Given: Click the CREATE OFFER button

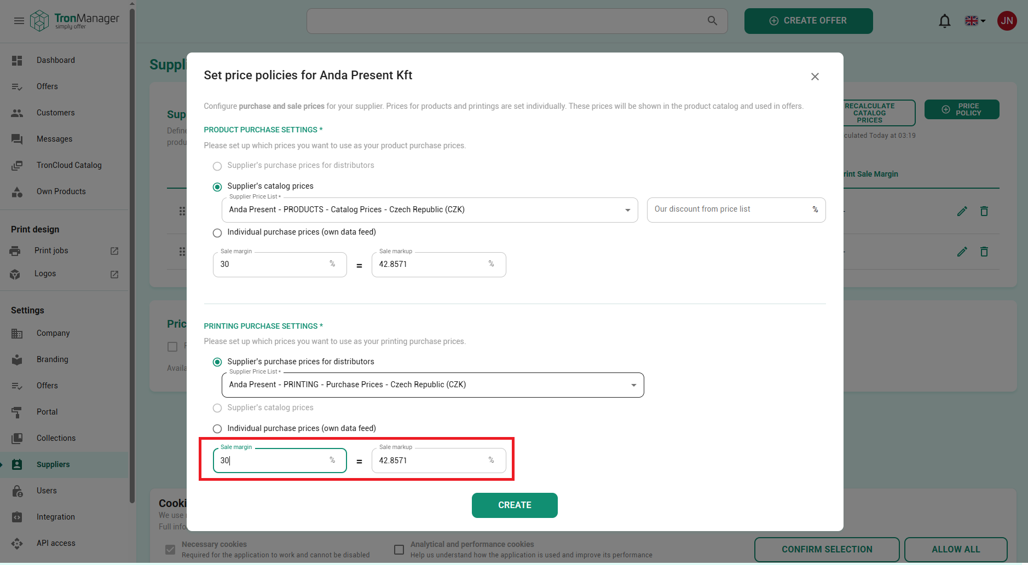Looking at the screenshot, I should (808, 21).
